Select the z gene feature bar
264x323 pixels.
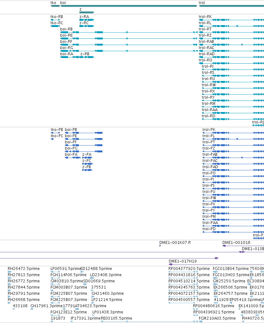click(x=87, y=12)
